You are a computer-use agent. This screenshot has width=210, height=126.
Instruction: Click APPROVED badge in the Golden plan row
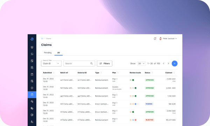pos(150,88)
